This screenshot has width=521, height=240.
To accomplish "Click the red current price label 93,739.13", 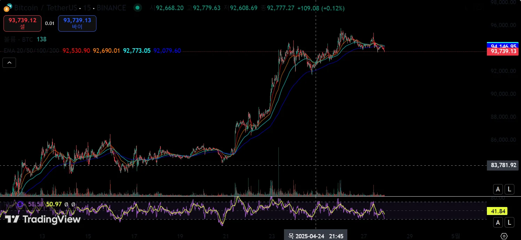I will coord(503,51).
